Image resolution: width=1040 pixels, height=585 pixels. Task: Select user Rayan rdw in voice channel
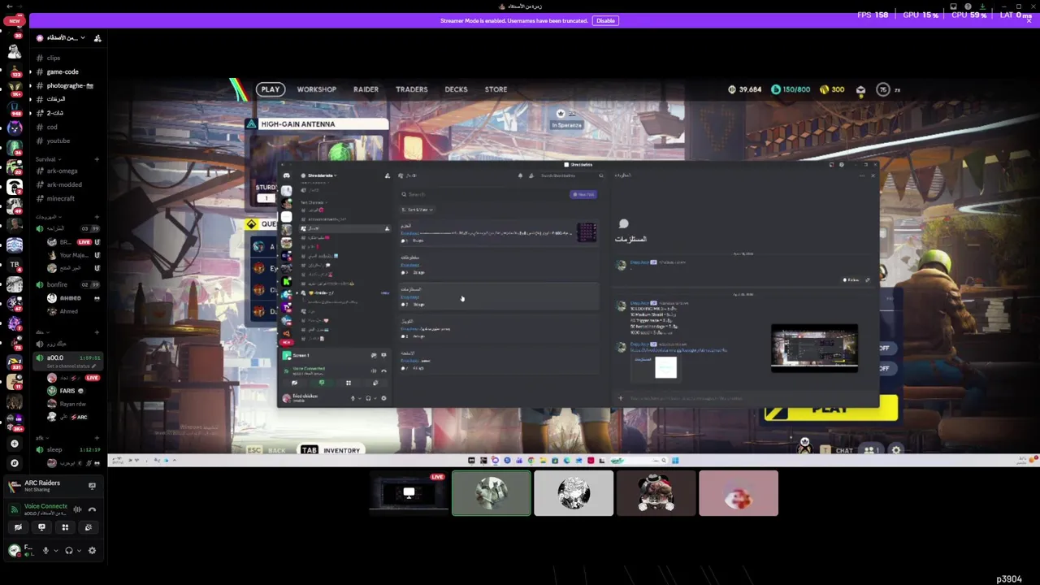pos(71,404)
